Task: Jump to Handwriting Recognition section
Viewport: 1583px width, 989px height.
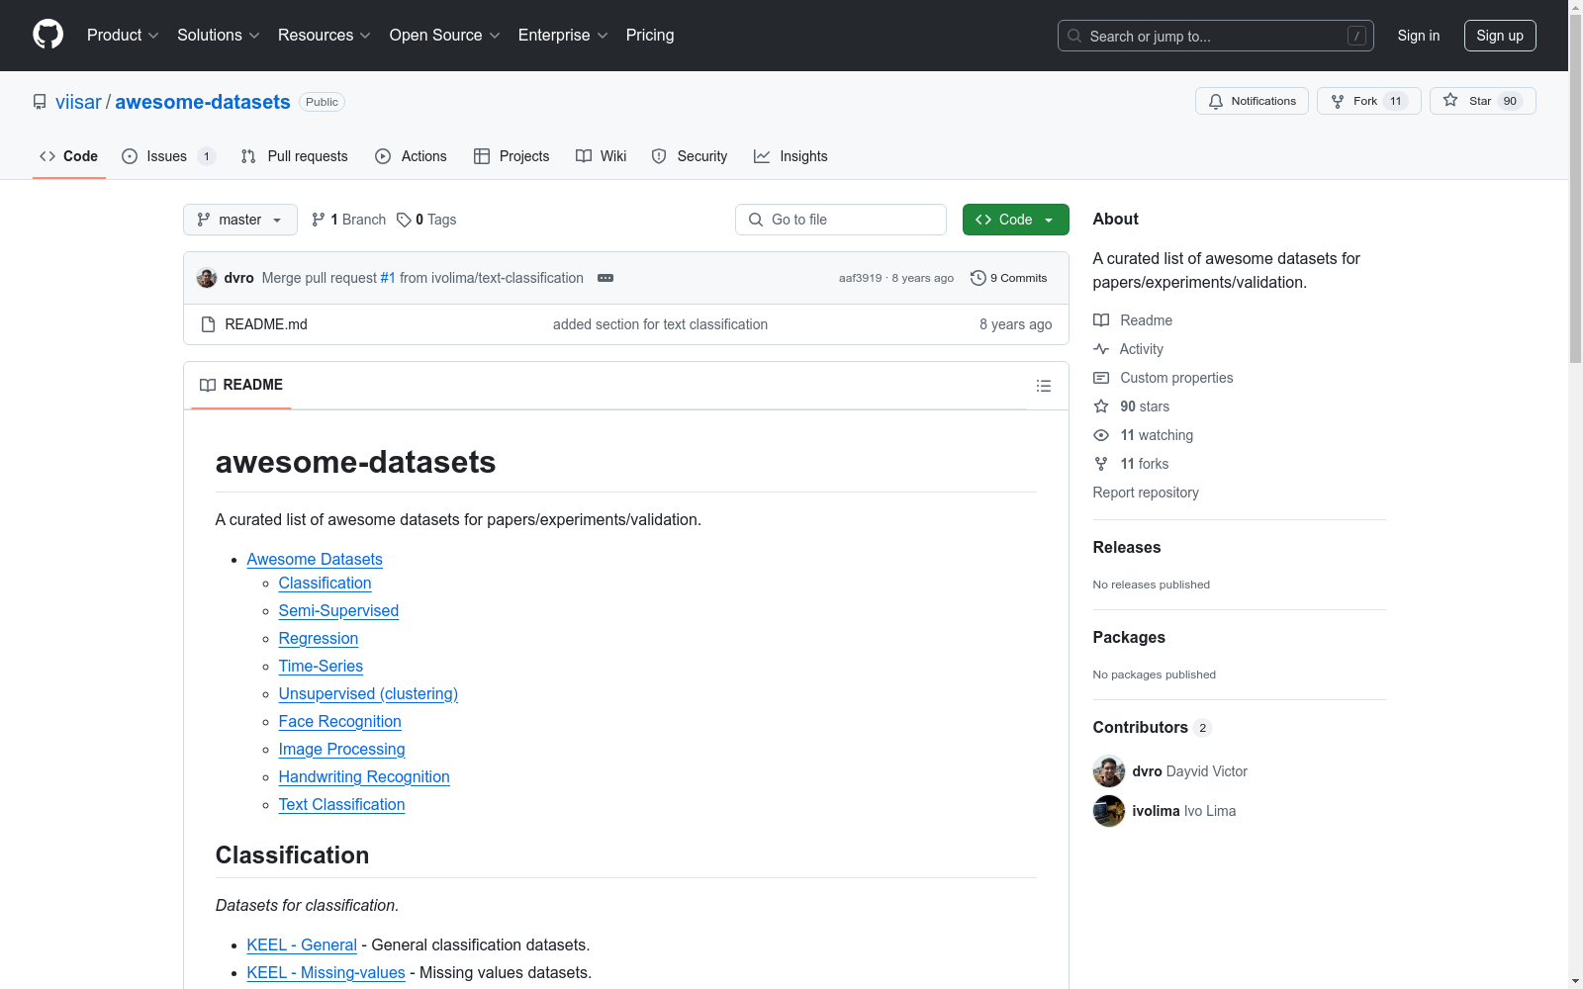Action: click(x=364, y=777)
